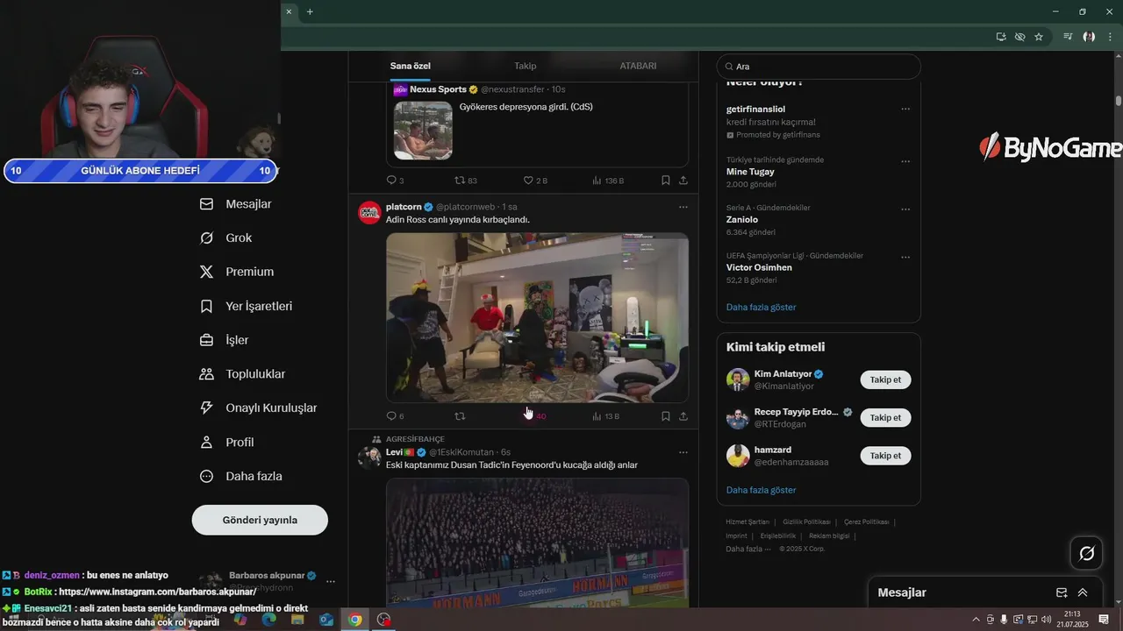Like the platcorn post

pos(534,416)
